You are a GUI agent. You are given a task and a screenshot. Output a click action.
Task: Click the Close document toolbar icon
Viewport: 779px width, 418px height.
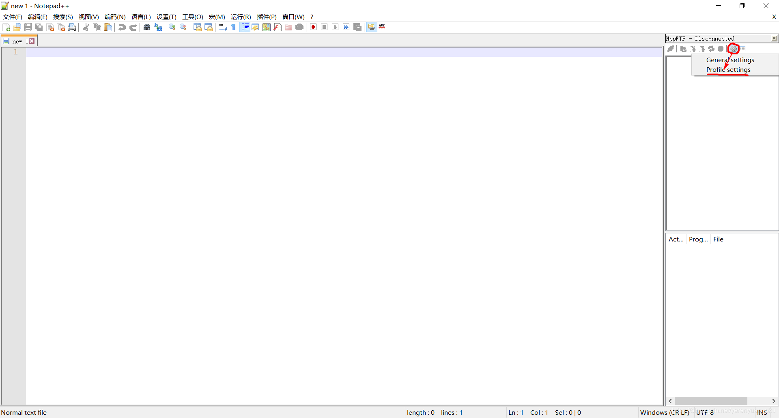pyautogui.click(x=50, y=27)
